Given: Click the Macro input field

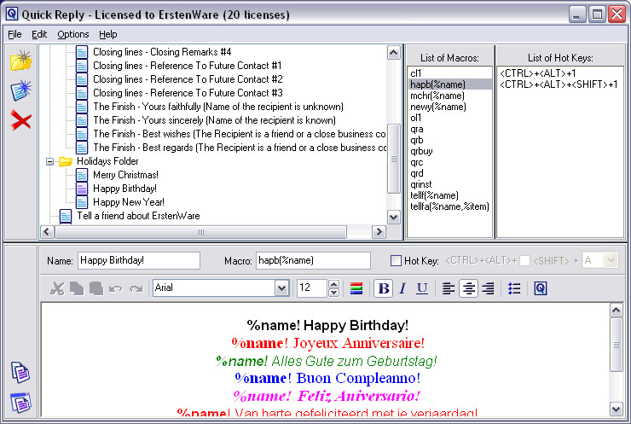Looking at the screenshot, I should tap(313, 260).
